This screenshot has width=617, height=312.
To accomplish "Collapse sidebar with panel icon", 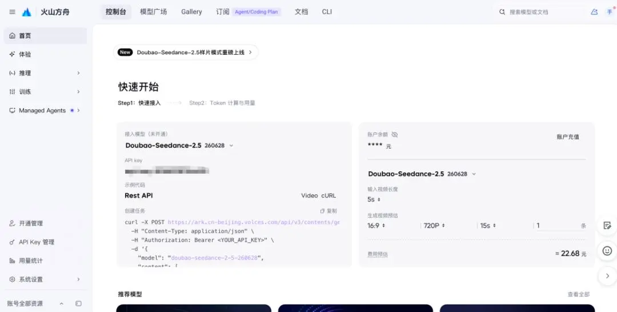I will point(78,303).
